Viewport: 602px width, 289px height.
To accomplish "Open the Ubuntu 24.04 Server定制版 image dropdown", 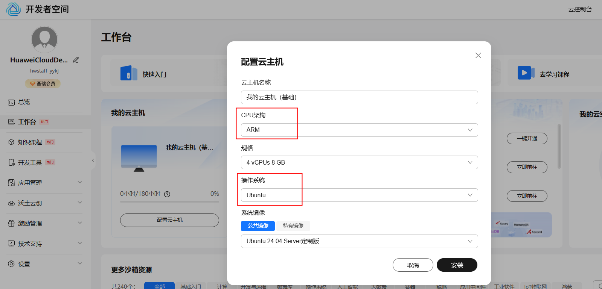I will pos(359,241).
